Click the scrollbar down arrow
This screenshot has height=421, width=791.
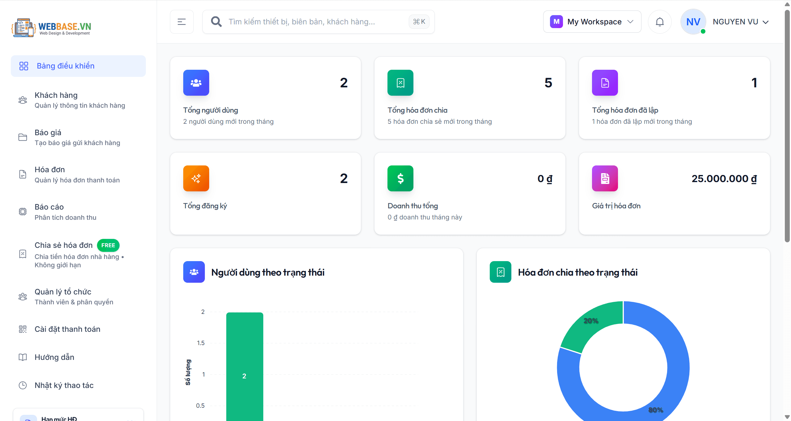[x=787, y=417]
